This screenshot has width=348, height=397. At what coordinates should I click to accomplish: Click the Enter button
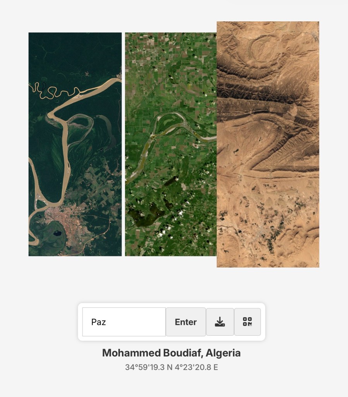click(x=186, y=322)
